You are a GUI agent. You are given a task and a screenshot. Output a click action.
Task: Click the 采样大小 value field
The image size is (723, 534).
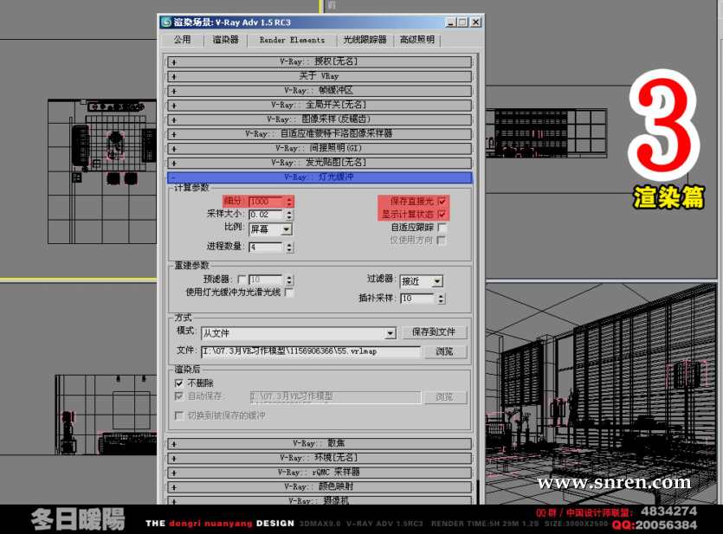point(266,215)
